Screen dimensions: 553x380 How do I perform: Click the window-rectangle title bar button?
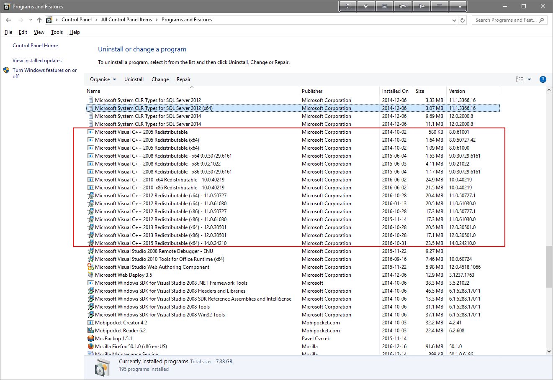(x=384, y=6)
